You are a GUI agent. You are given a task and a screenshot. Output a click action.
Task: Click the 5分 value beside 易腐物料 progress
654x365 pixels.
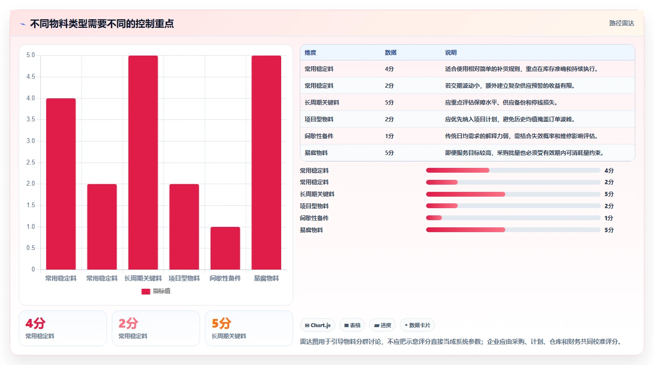(609, 230)
